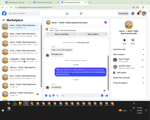Open Ryan's apartment conversation
Viewport: 150px width, 120px height.
pyautogui.click(x=20, y=77)
